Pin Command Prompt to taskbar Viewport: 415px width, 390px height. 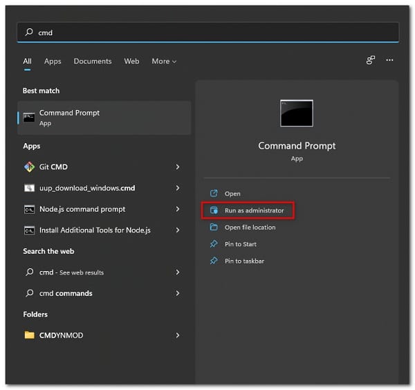(x=244, y=261)
